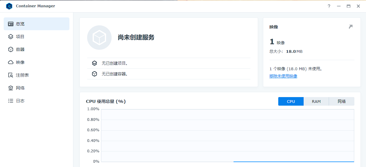The image size is (366, 167).
Task: Click the 容器 cube icon in sidebar
Action: point(11,49)
